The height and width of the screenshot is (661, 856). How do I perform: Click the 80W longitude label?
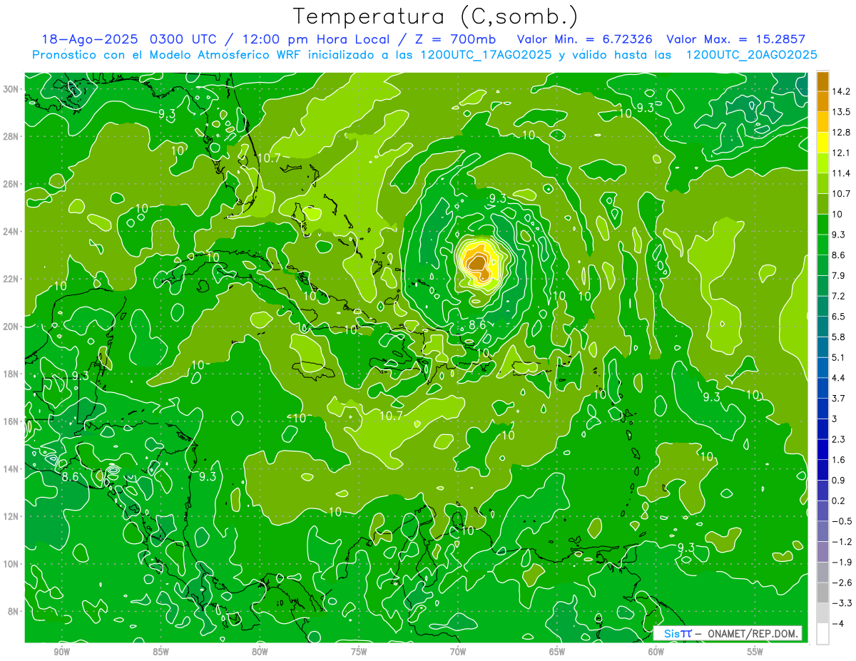point(260,652)
